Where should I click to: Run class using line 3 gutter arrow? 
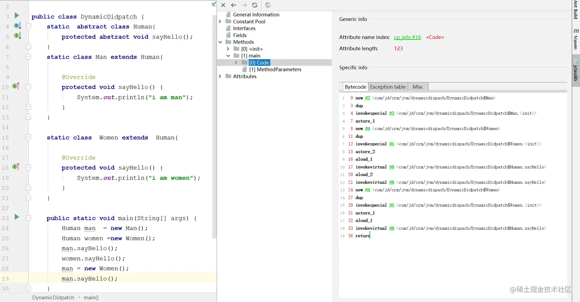click(16, 15)
